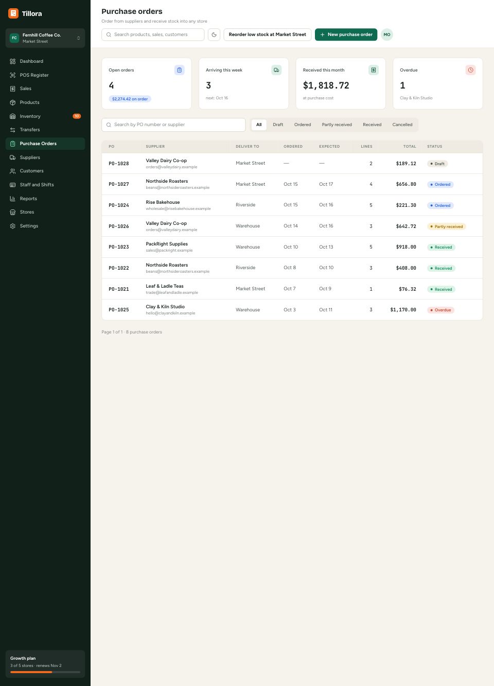The image size is (494, 686).
Task: Select the Ordered filter tab
Action: tap(303, 125)
